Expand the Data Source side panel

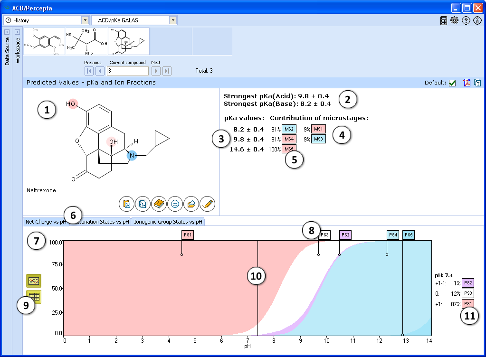coord(7,32)
